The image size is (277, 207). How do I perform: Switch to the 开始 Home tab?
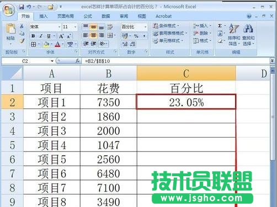(25, 17)
